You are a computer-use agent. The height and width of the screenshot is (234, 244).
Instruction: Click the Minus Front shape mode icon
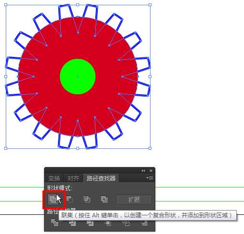click(x=70, y=199)
